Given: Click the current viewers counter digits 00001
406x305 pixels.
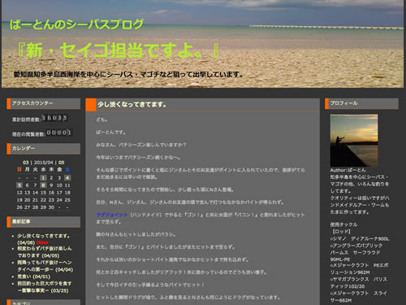Looking at the screenshot, I should pos(59,133).
